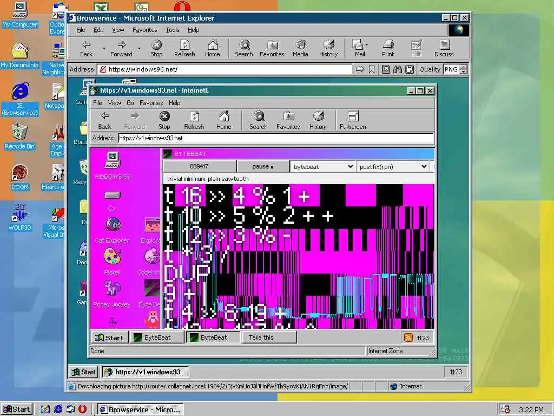The height and width of the screenshot is (416, 554).
Task: Click Forward in the Browservice toolbar
Action: (x=121, y=48)
